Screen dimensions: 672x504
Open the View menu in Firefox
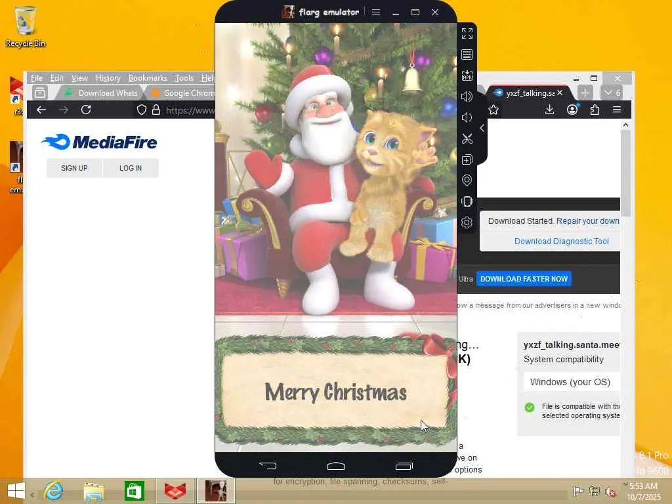pyautogui.click(x=79, y=78)
